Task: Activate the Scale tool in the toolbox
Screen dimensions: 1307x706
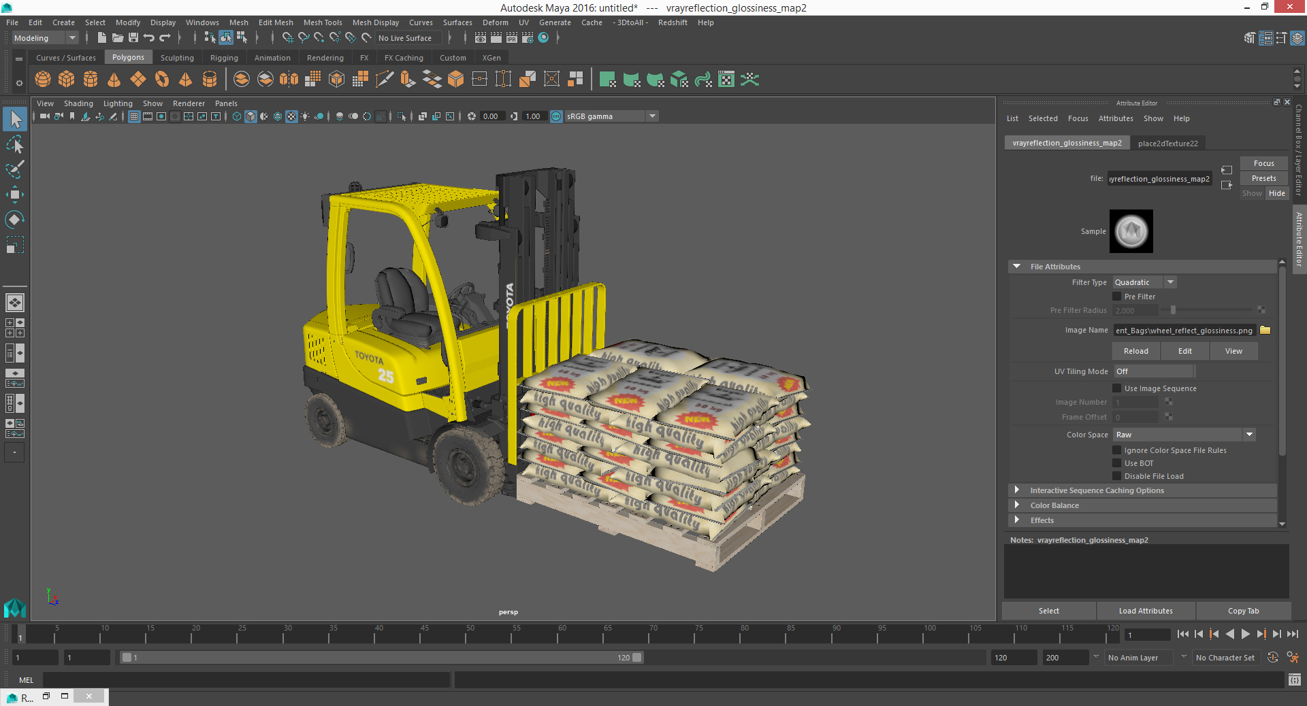Action: (x=15, y=244)
